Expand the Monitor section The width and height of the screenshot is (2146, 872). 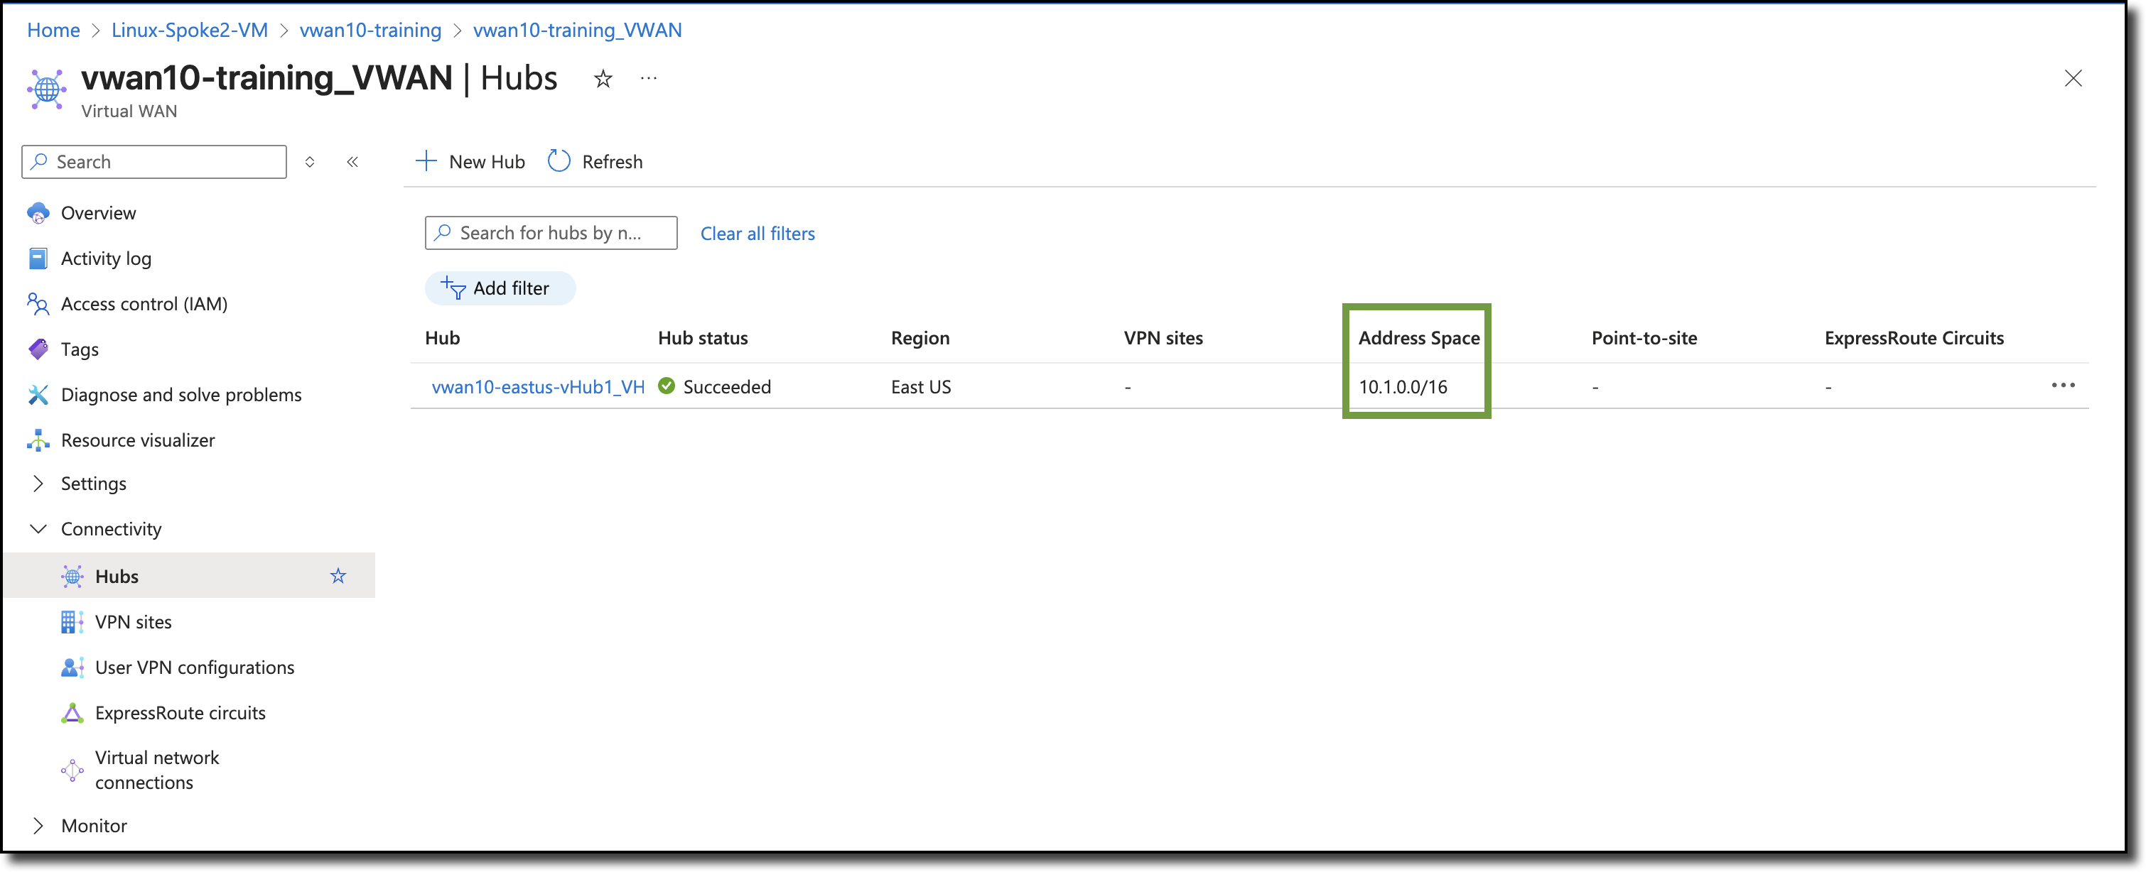pyautogui.click(x=38, y=825)
